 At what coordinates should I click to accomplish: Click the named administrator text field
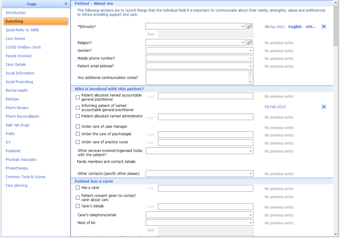click(x=206, y=117)
